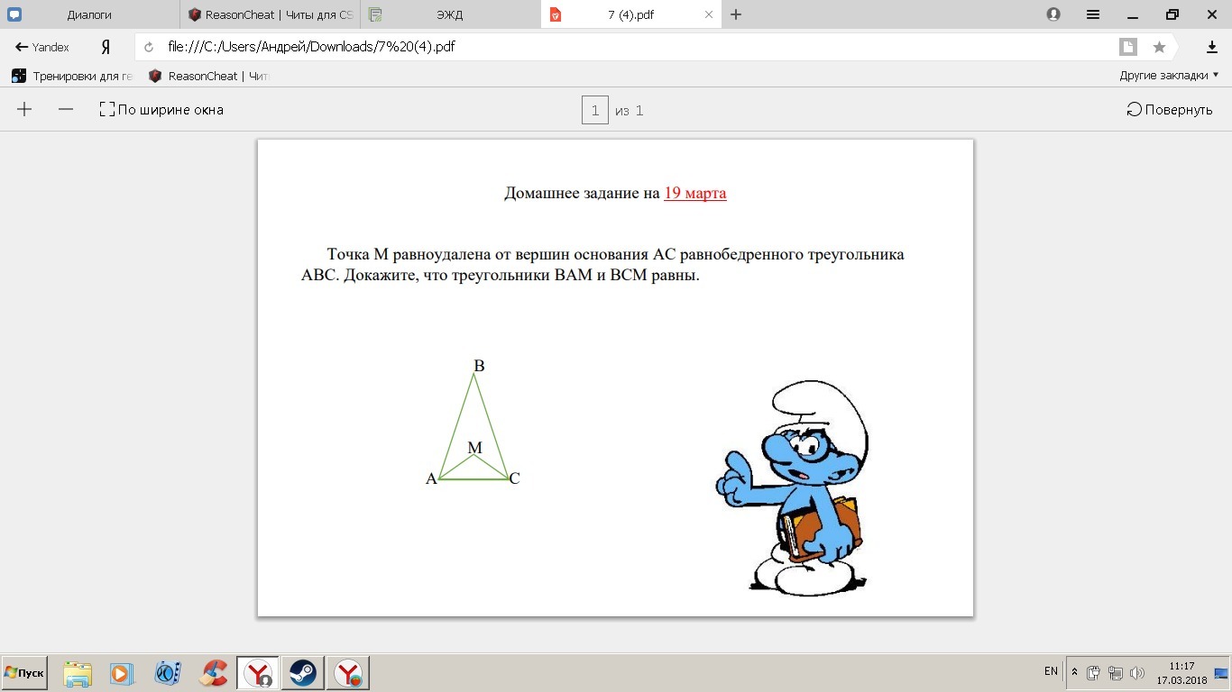
Task: Click the PDF page number field
Action: [595, 111]
